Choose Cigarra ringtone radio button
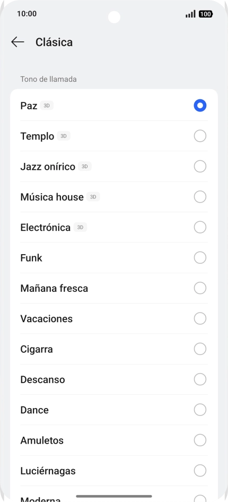228x502 pixels. (200, 349)
